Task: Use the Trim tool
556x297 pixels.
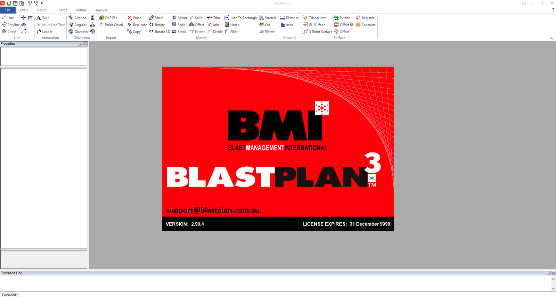Action: point(214,18)
